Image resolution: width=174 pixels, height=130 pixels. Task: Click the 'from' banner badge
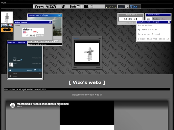point(39,7)
